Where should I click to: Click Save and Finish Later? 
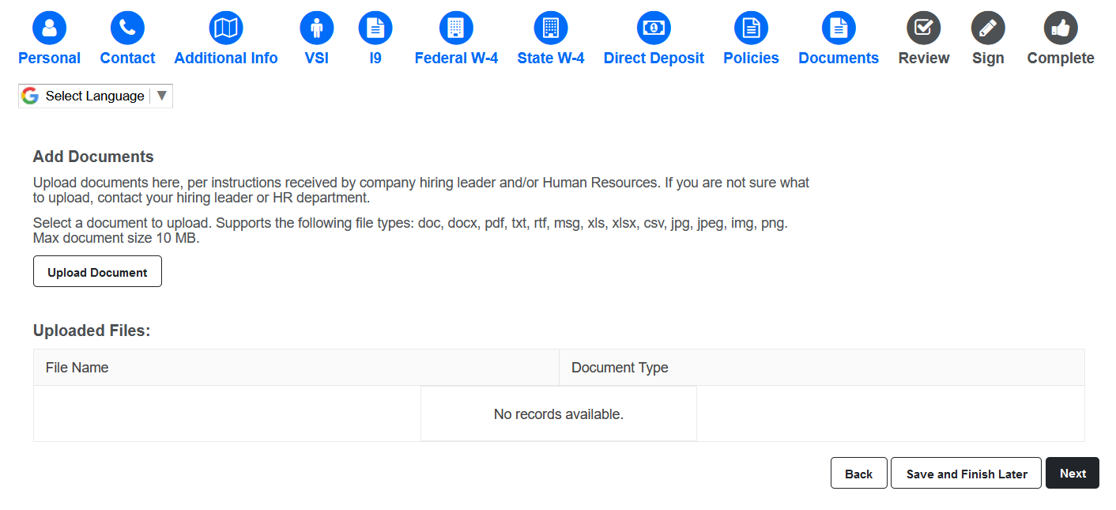(966, 473)
